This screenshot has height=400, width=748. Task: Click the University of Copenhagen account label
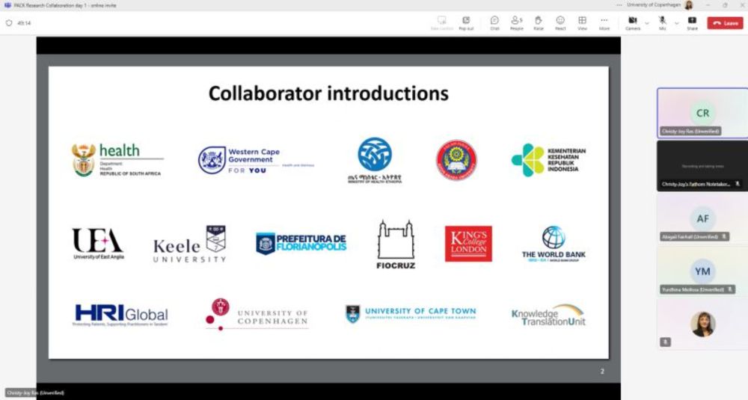click(x=654, y=5)
